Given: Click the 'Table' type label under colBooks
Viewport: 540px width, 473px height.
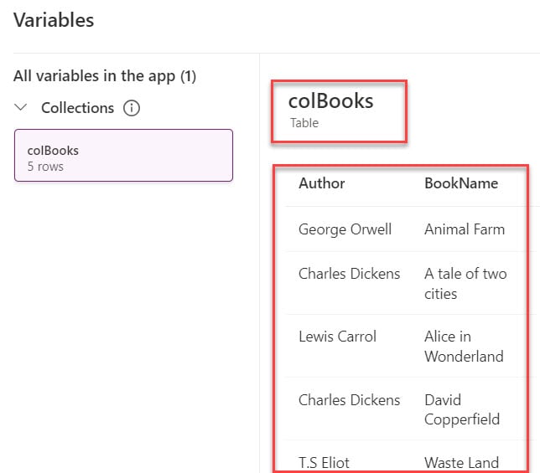Looking at the screenshot, I should (x=304, y=123).
